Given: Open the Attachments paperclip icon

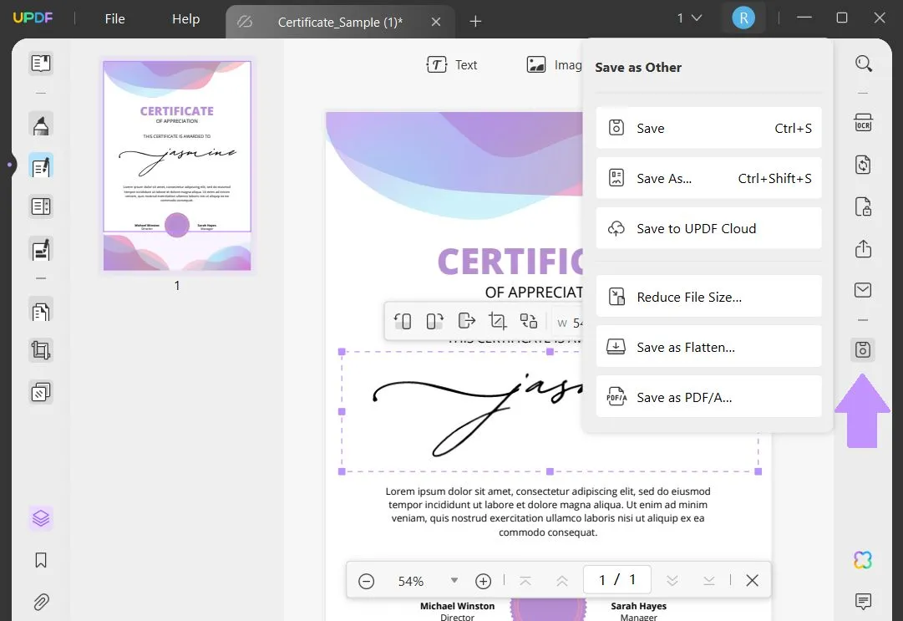Looking at the screenshot, I should [41, 602].
